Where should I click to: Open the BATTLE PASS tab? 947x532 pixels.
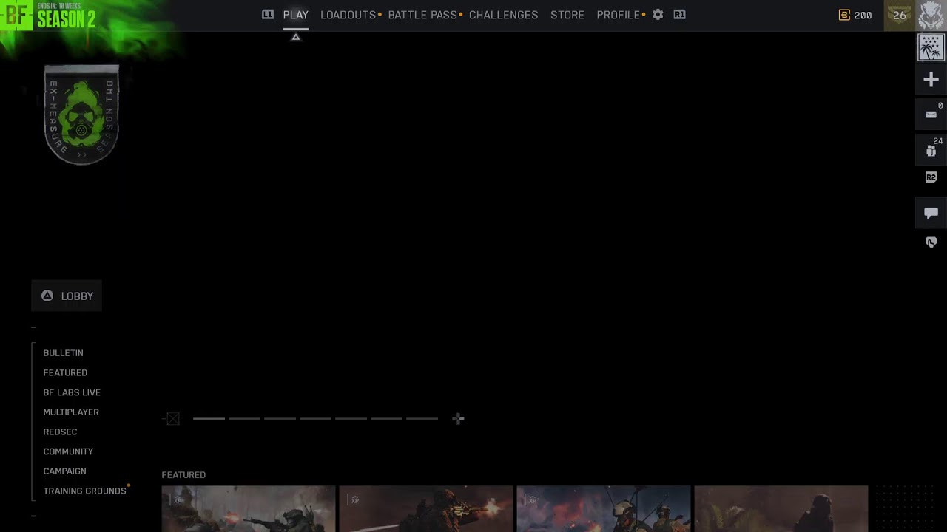click(422, 15)
